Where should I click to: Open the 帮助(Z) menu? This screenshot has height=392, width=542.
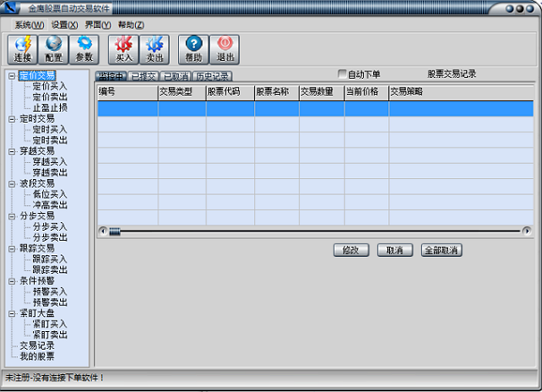coord(131,25)
